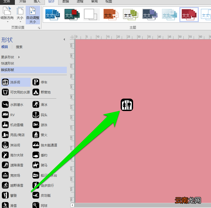The image size is (211, 208).
Task: Select the 停车 parking shape
Action: coord(40,82)
